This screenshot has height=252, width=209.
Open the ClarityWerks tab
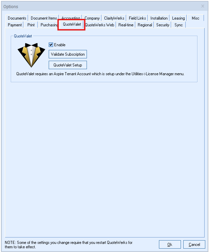(114, 18)
